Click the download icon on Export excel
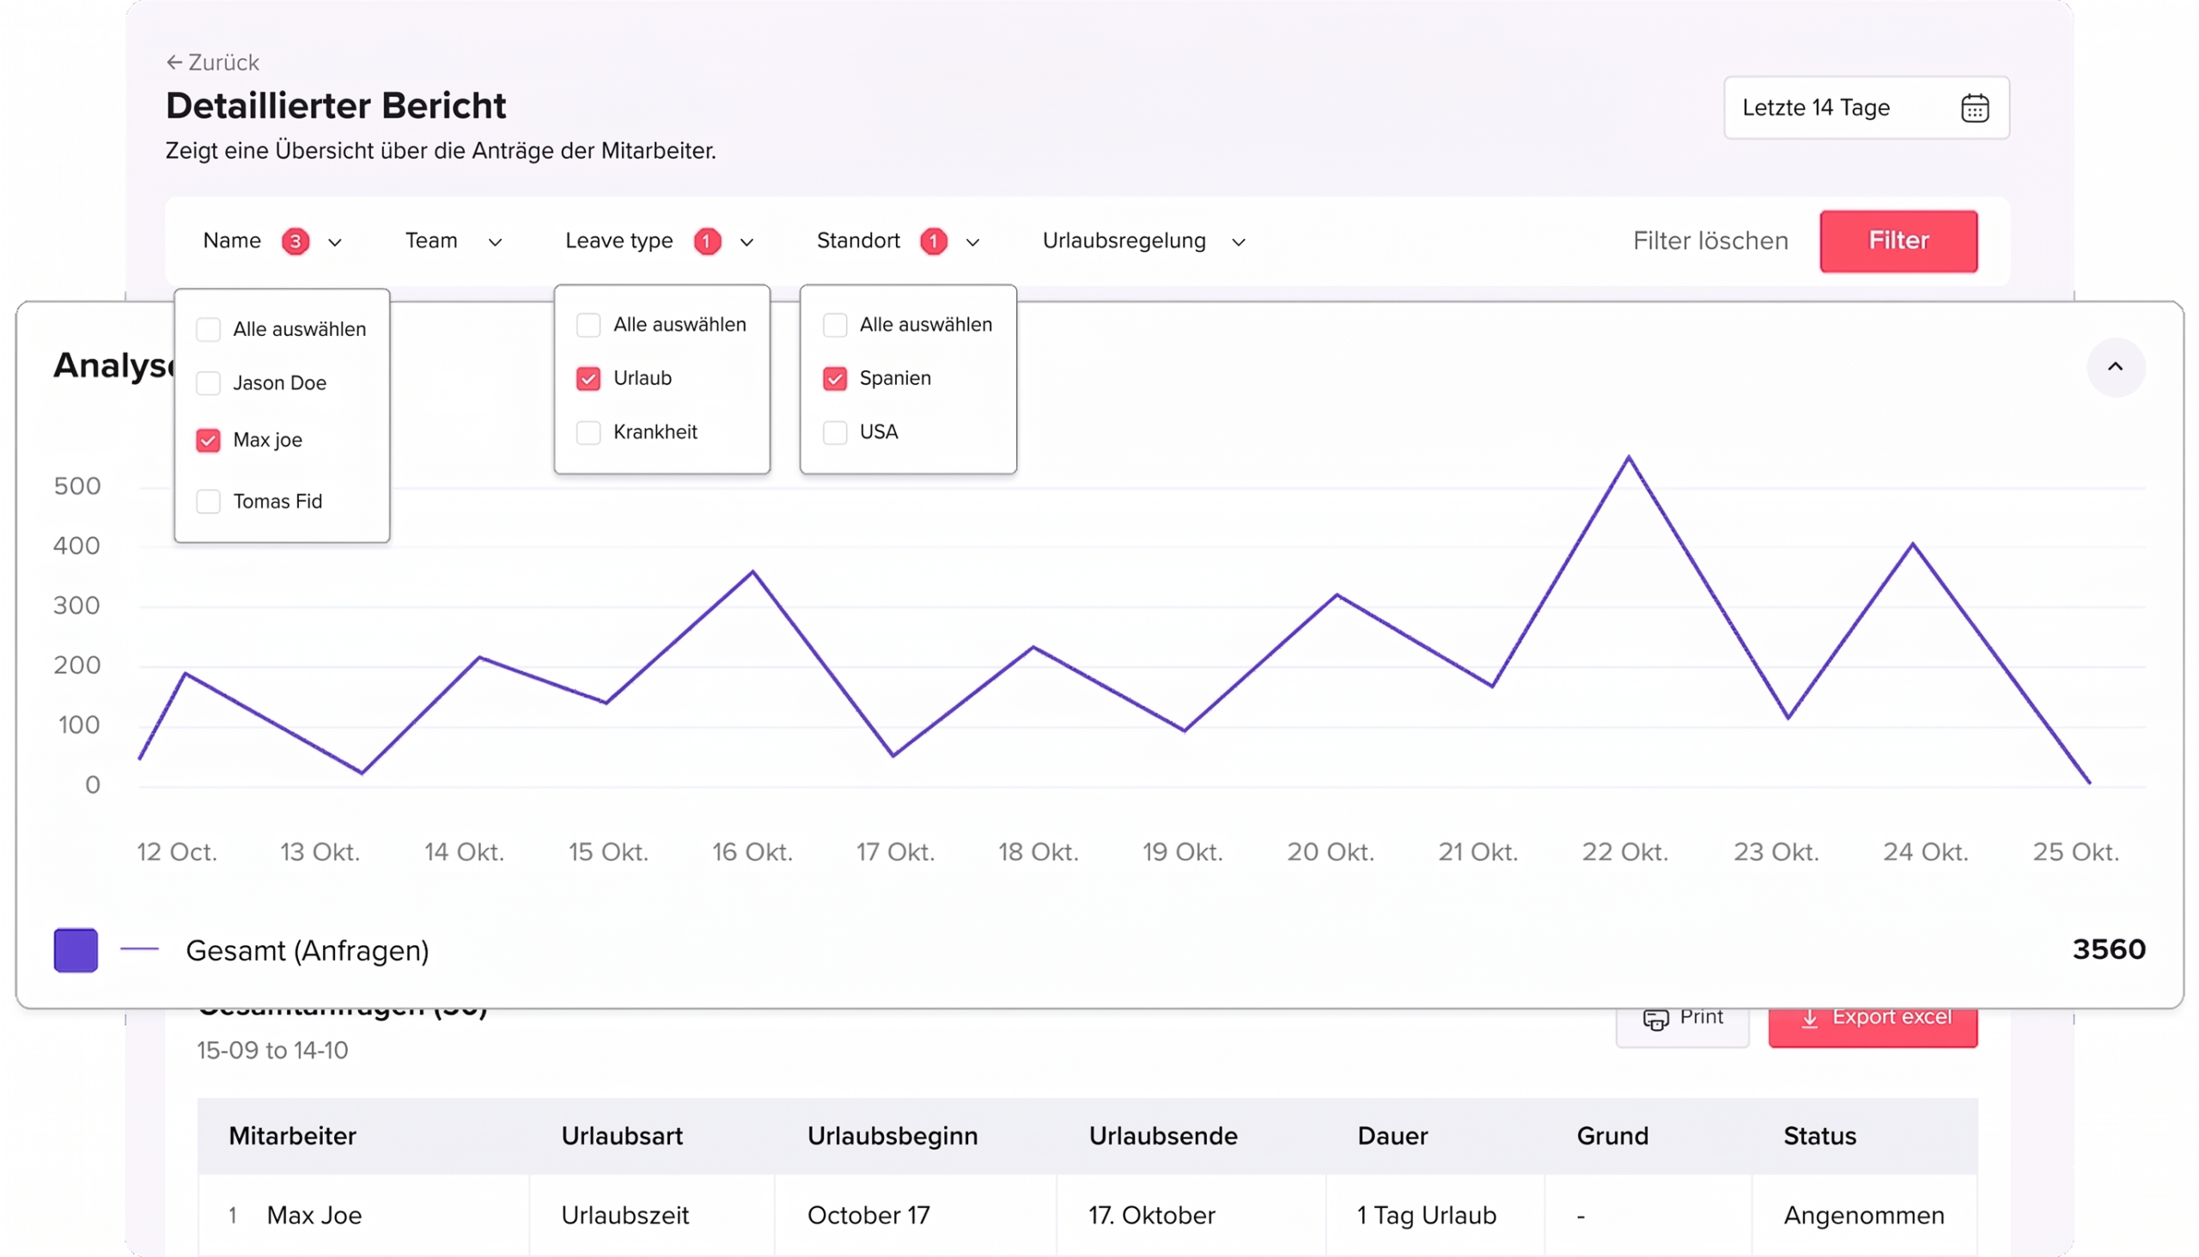Viewport: 2199px width, 1257px height. [1809, 1019]
